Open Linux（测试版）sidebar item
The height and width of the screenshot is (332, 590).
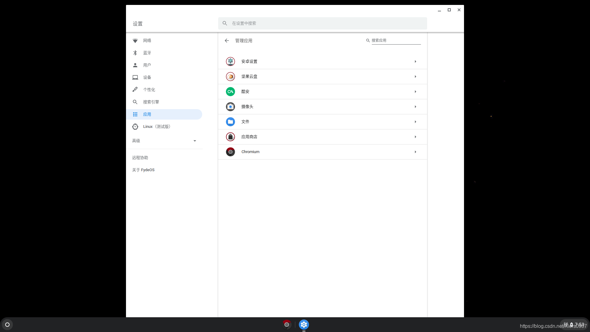156,127
